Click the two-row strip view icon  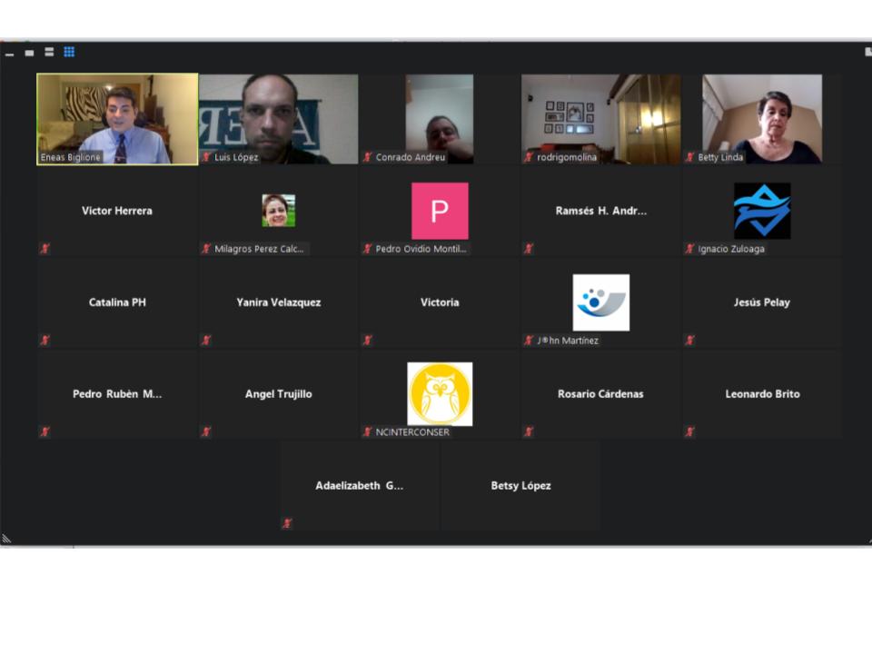tap(49, 53)
